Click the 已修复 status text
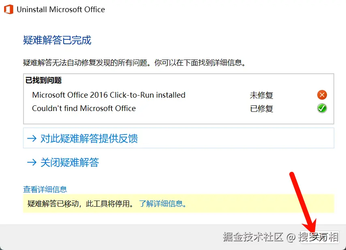This screenshot has height=250, width=346. tap(261, 109)
